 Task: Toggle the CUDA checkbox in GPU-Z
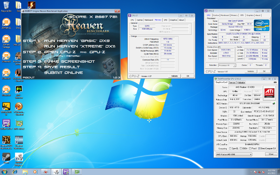click(241, 148)
